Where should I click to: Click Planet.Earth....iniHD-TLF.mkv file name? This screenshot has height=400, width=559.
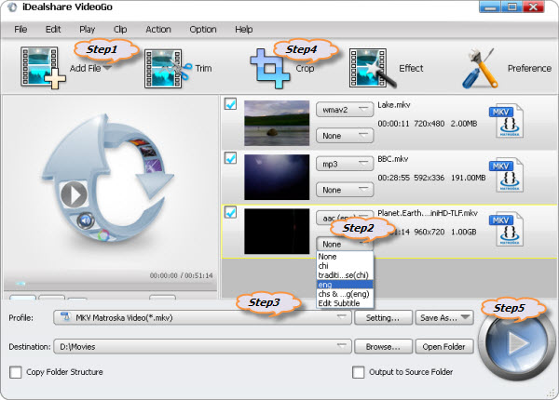428,213
